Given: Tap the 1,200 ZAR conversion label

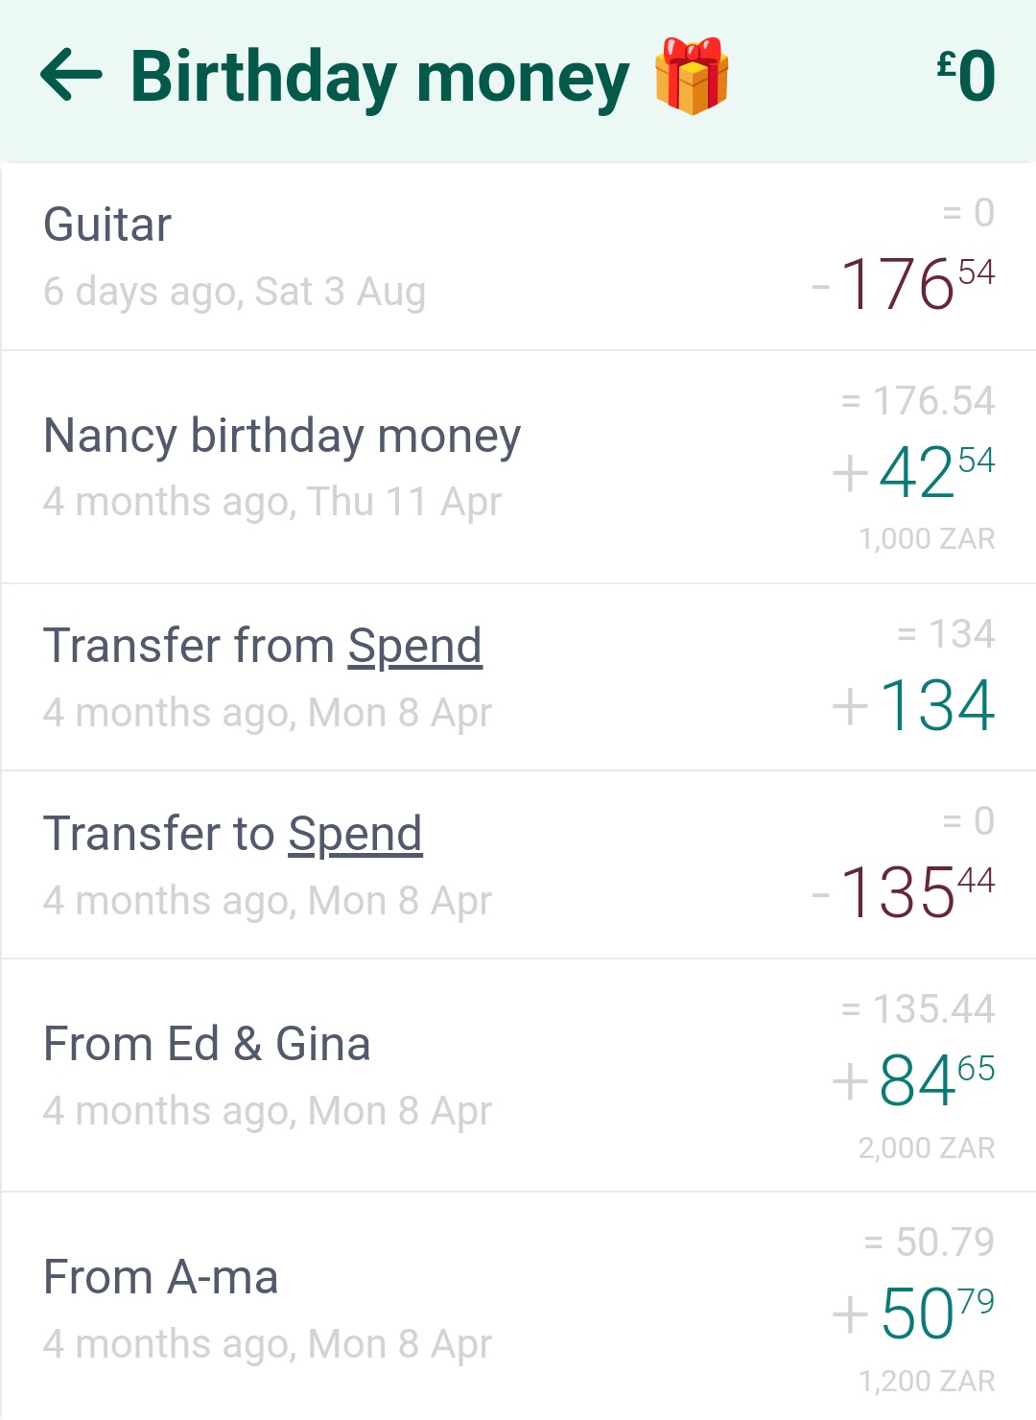Looking at the screenshot, I should pyautogui.click(x=927, y=1381).
